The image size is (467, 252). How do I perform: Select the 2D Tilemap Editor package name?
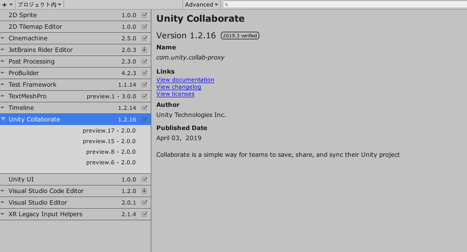[x=35, y=27]
